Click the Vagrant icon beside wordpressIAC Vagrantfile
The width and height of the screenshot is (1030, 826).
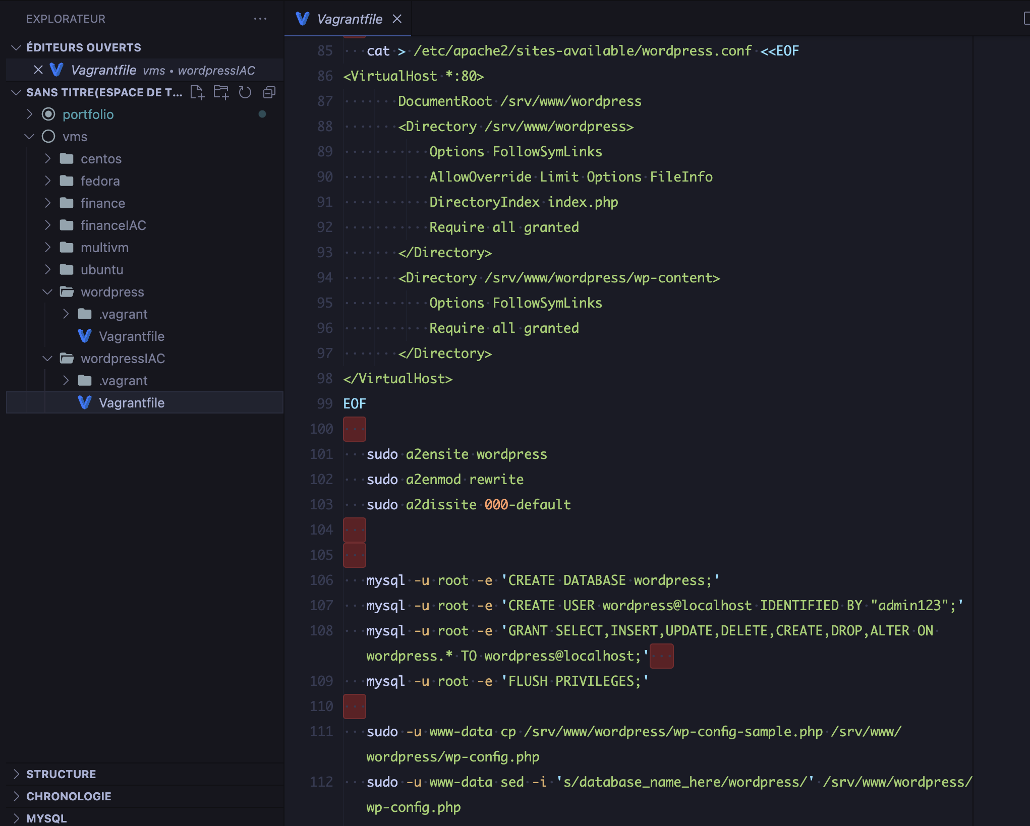[x=85, y=403]
